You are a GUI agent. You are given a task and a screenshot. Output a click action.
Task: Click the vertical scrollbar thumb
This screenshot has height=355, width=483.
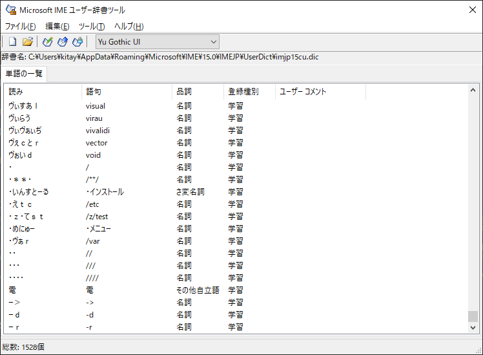pyautogui.click(x=473, y=316)
